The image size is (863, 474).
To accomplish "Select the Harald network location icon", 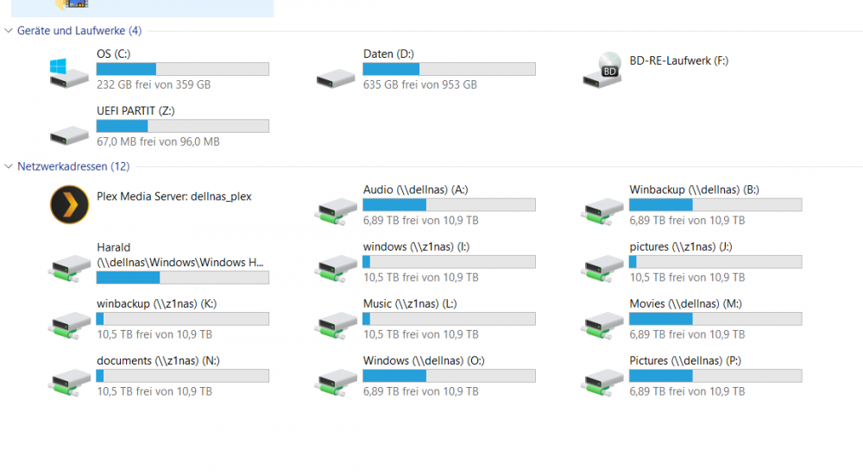I will [x=69, y=269].
